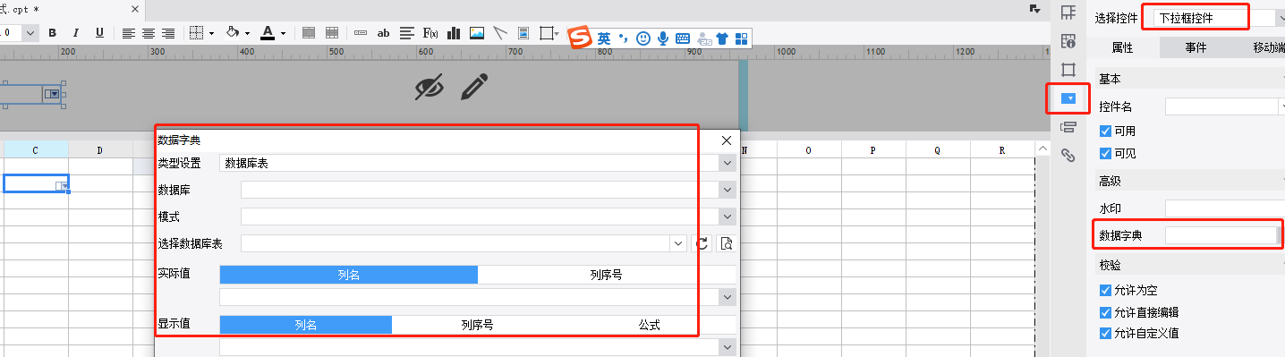Open the 模式 dropdown
This screenshot has width=1285, height=357.
489,217
